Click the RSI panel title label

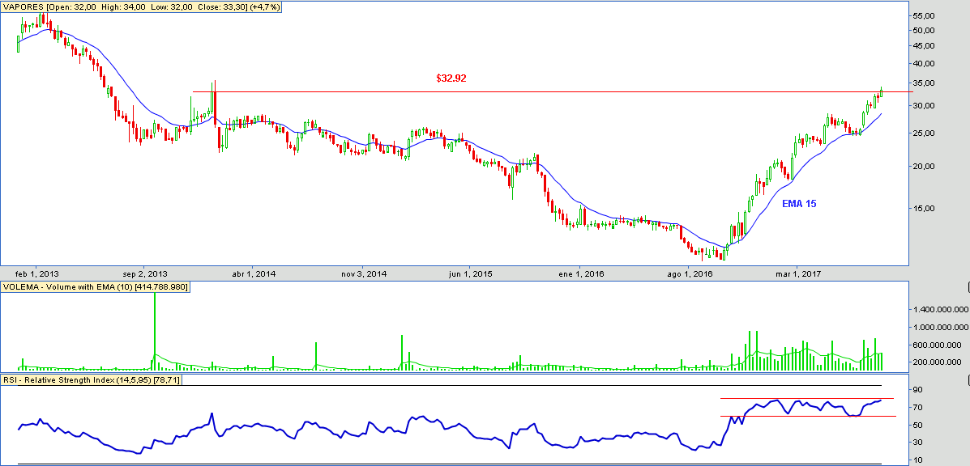91,380
